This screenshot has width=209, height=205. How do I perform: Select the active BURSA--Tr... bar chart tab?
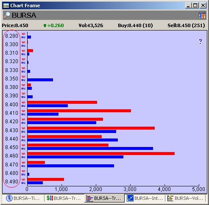point(104,198)
